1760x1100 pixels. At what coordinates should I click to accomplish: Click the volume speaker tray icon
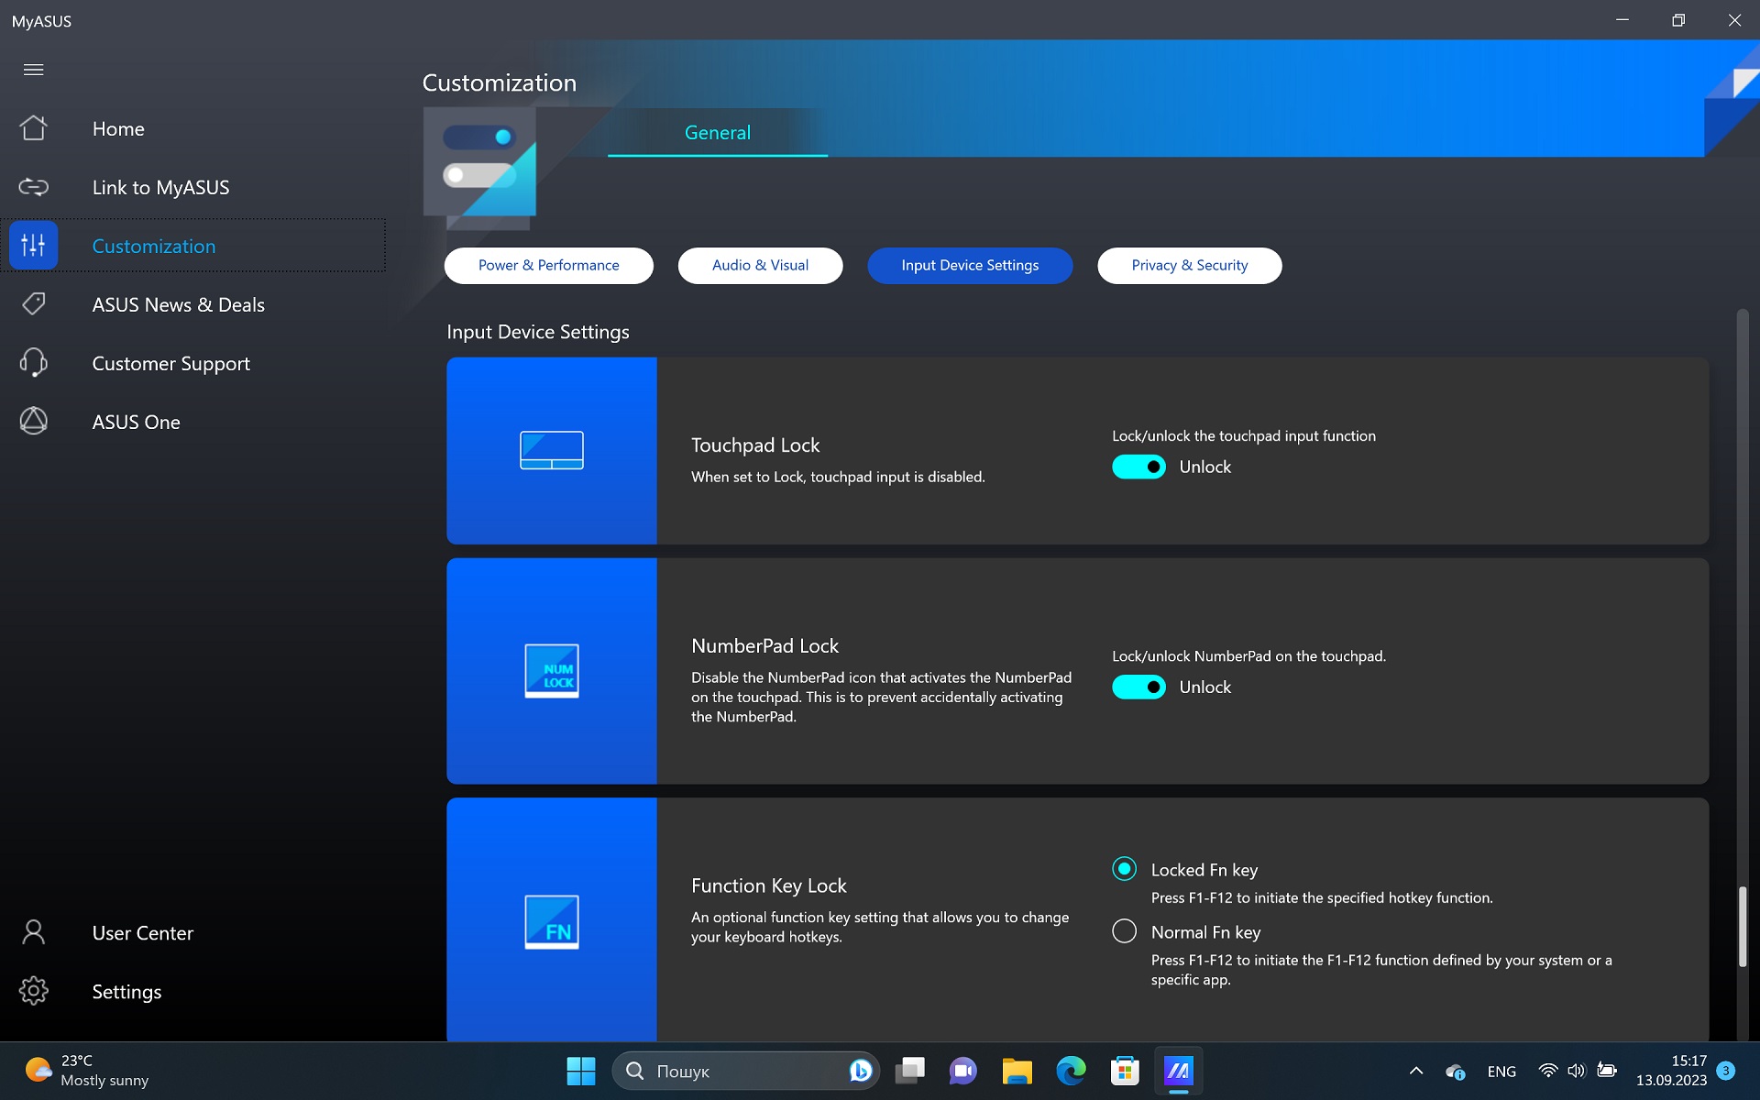tap(1577, 1071)
